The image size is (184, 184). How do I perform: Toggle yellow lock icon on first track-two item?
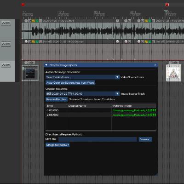tap(33, 41)
